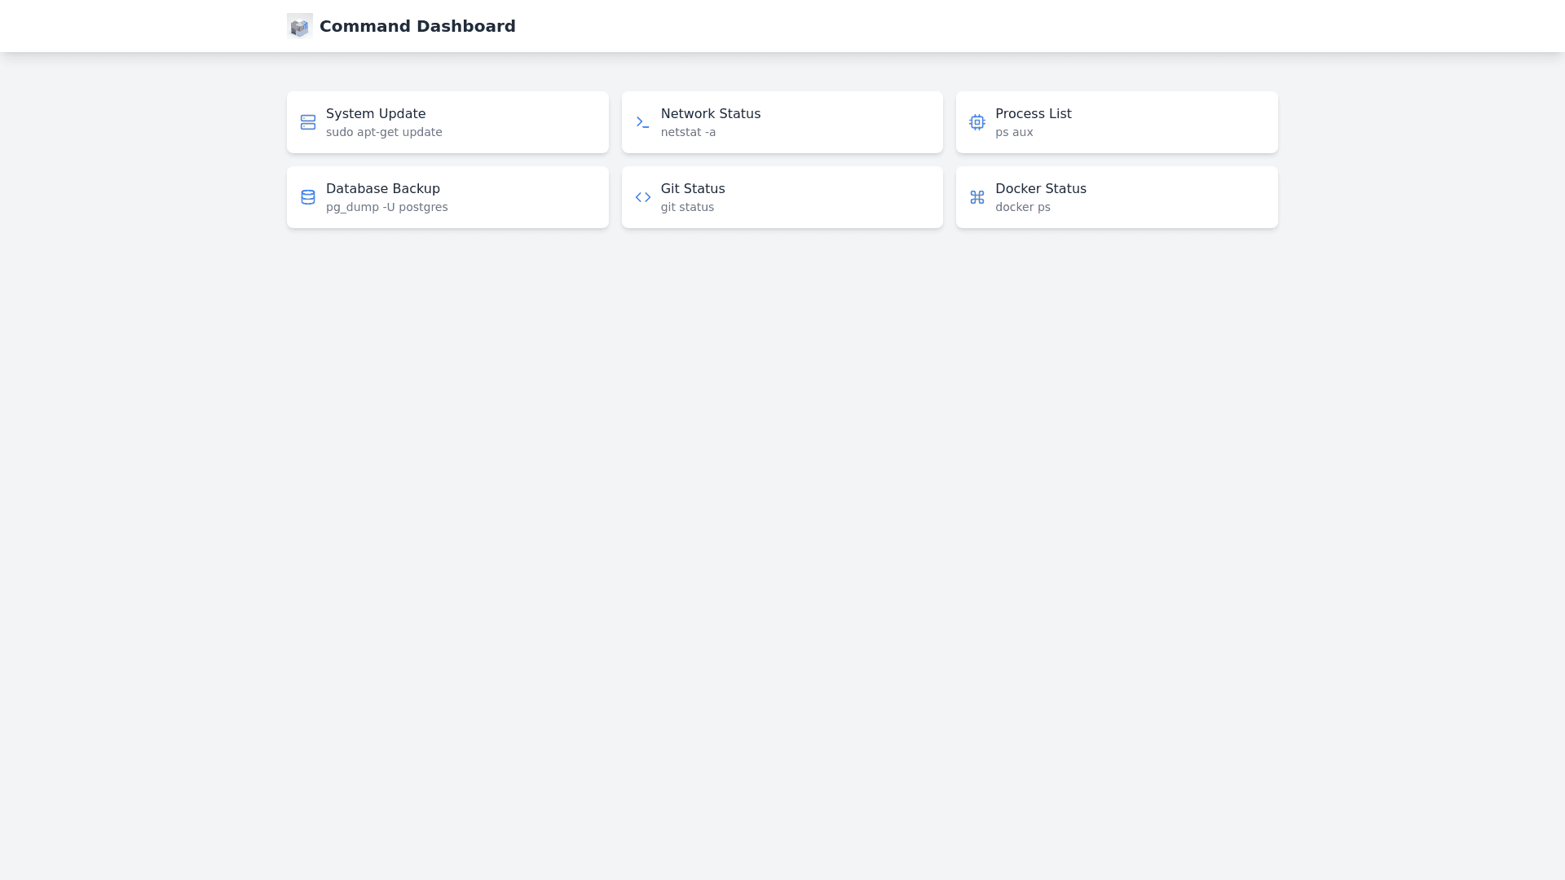The width and height of the screenshot is (1565, 880).
Task: Click the code brackets icon beside Git Status
Action: [x=642, y=197]
